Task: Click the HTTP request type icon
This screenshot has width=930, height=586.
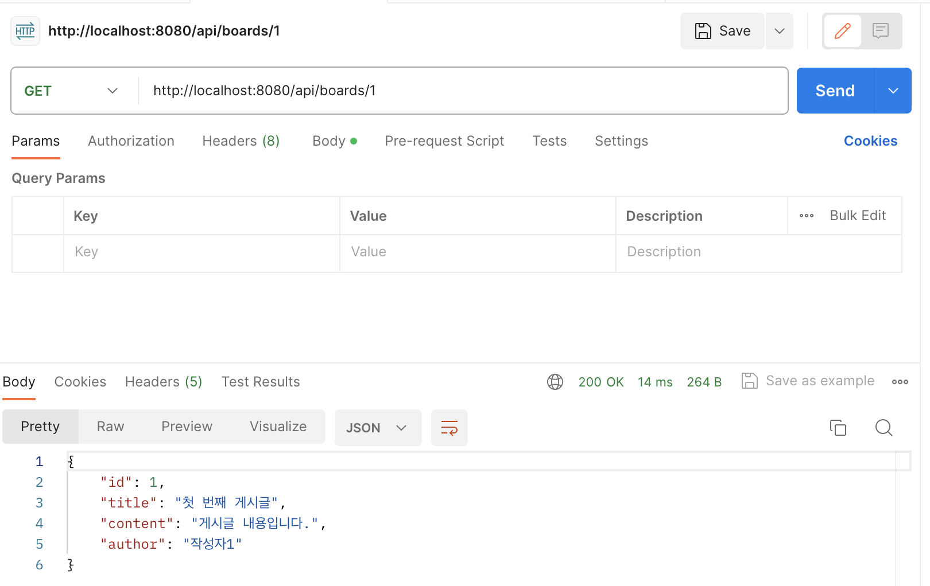Action: coord(25,31)
